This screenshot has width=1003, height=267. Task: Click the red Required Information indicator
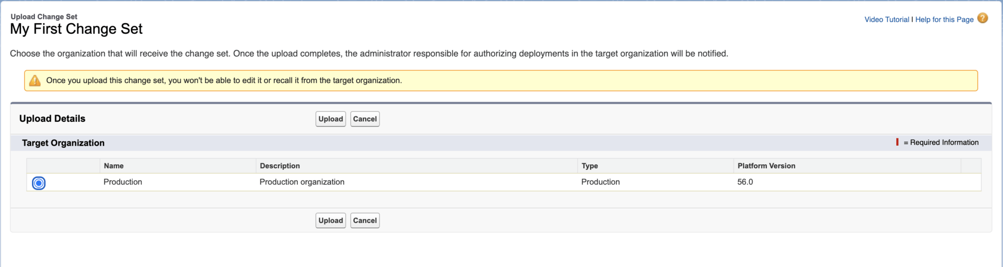(x=897, y=142)
